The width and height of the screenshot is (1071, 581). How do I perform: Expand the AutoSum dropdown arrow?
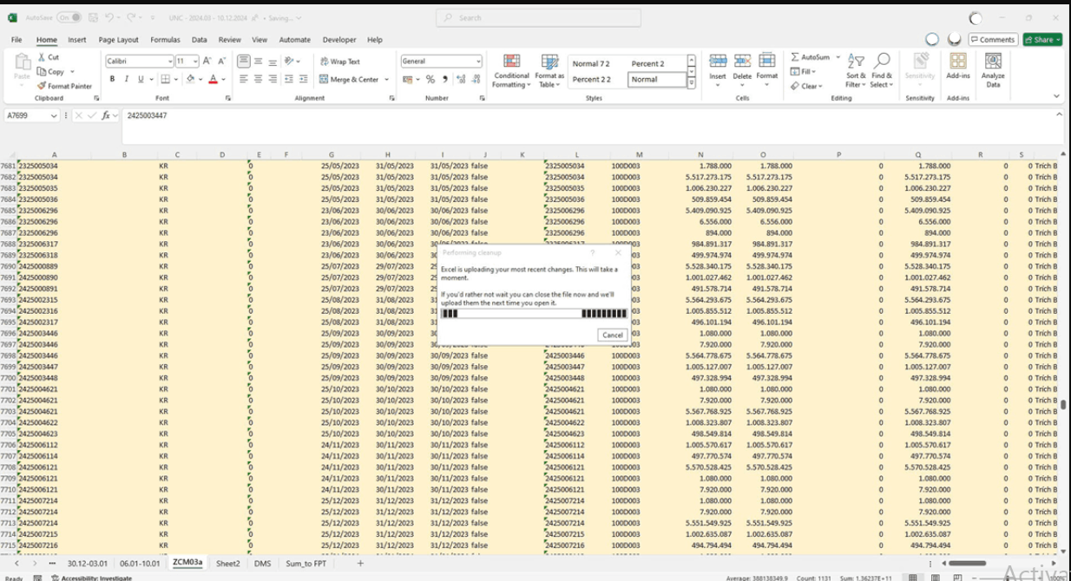coord(838,56)
